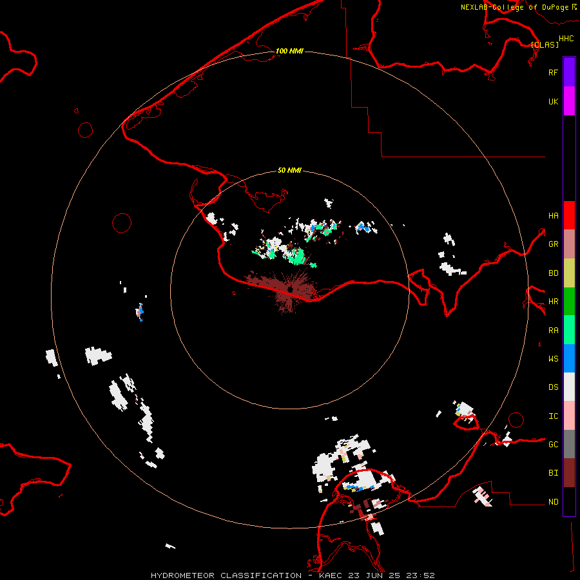
Task: Click the 23 JUN 25 date text
Action: pos(374,575)
